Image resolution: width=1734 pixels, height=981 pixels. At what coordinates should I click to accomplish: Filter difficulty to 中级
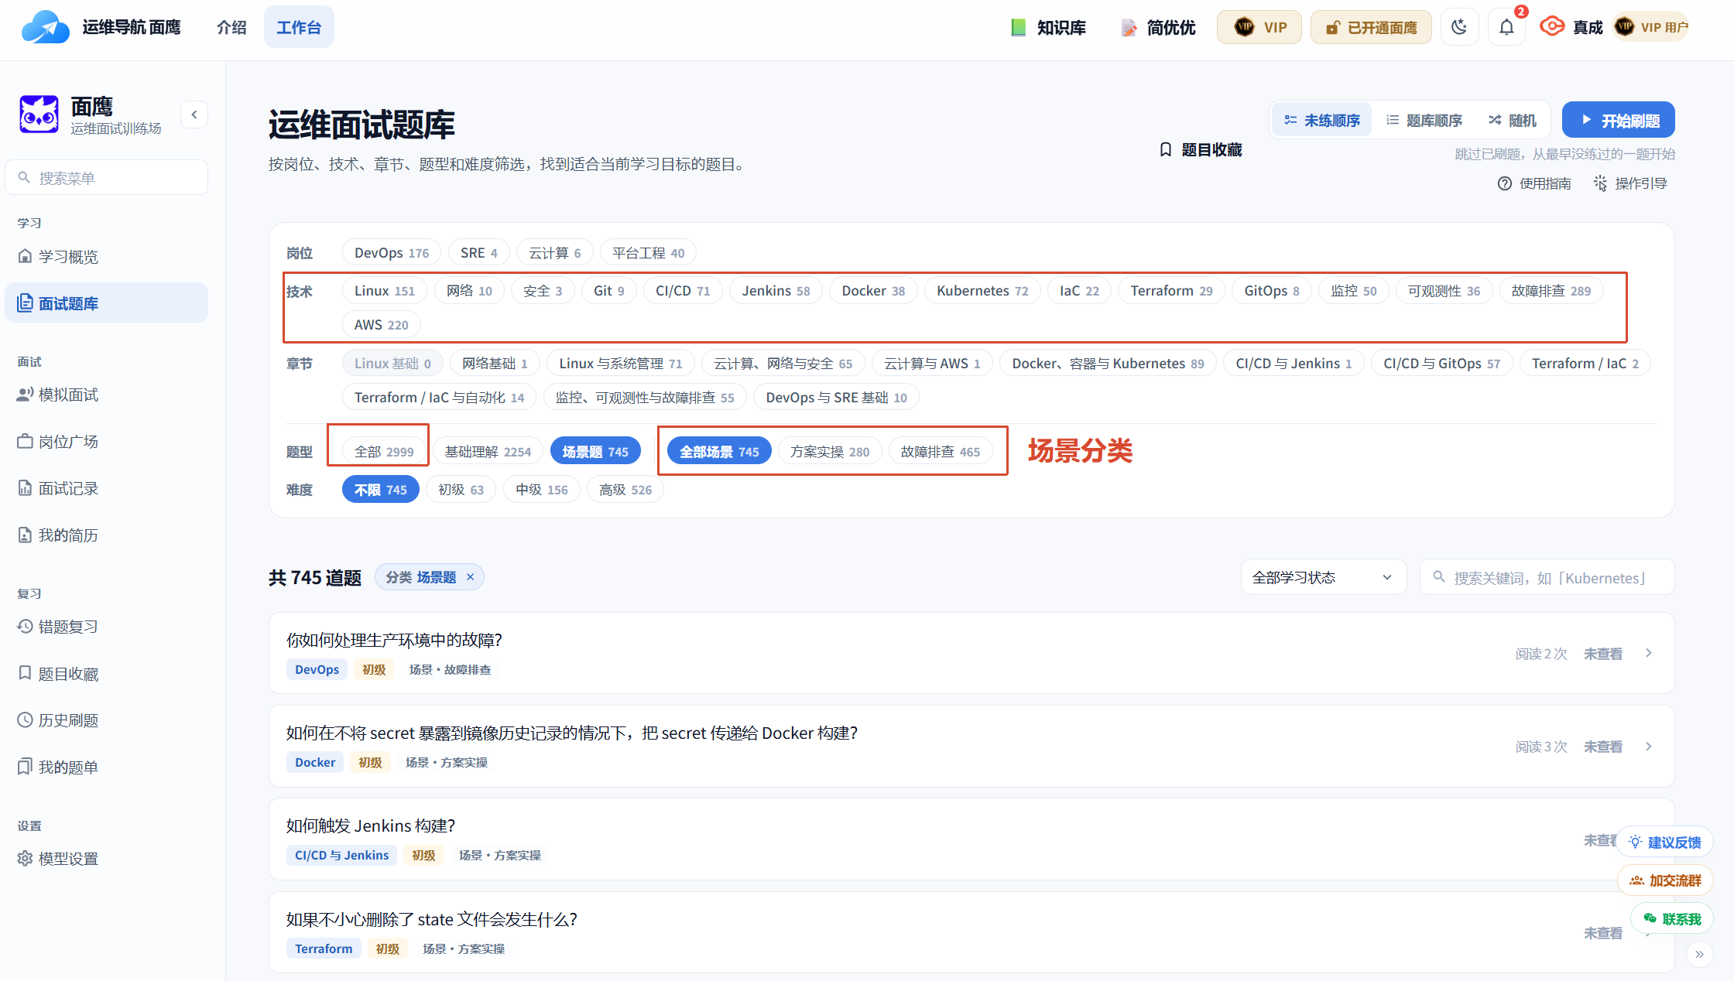point(541,490)
